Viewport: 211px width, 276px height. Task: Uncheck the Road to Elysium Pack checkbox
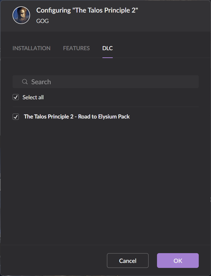click(16, 117)
